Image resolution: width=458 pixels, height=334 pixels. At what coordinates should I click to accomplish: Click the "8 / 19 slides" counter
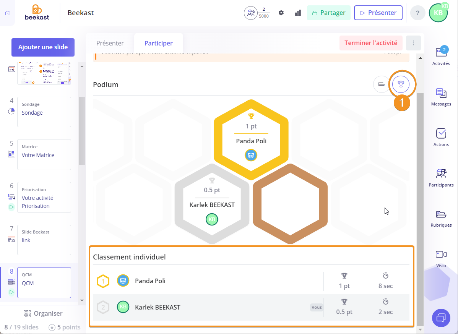(21, 327)
